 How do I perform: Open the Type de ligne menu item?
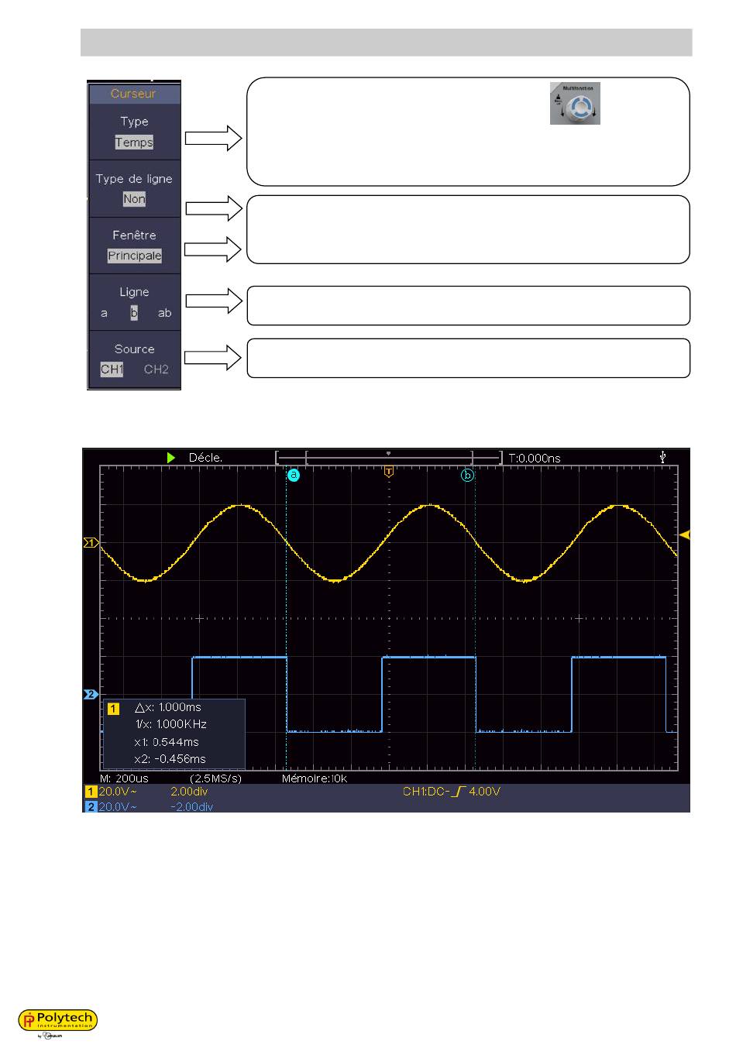(134, 188)
